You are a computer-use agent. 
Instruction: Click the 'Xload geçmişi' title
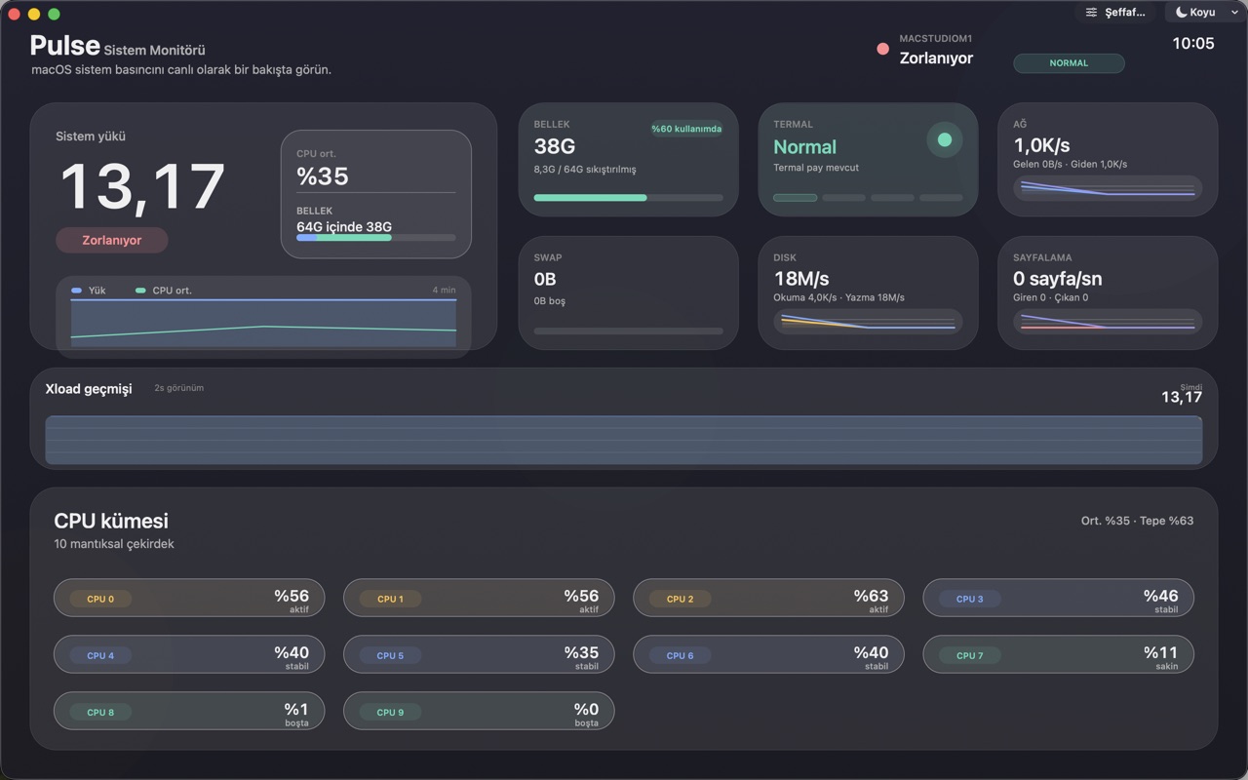(x=89, y=389)
